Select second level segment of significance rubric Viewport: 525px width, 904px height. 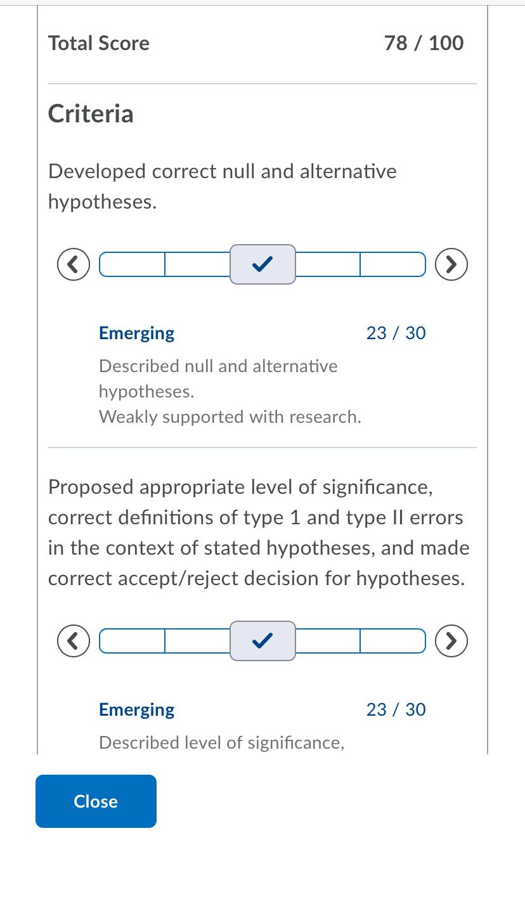[197, 641]
